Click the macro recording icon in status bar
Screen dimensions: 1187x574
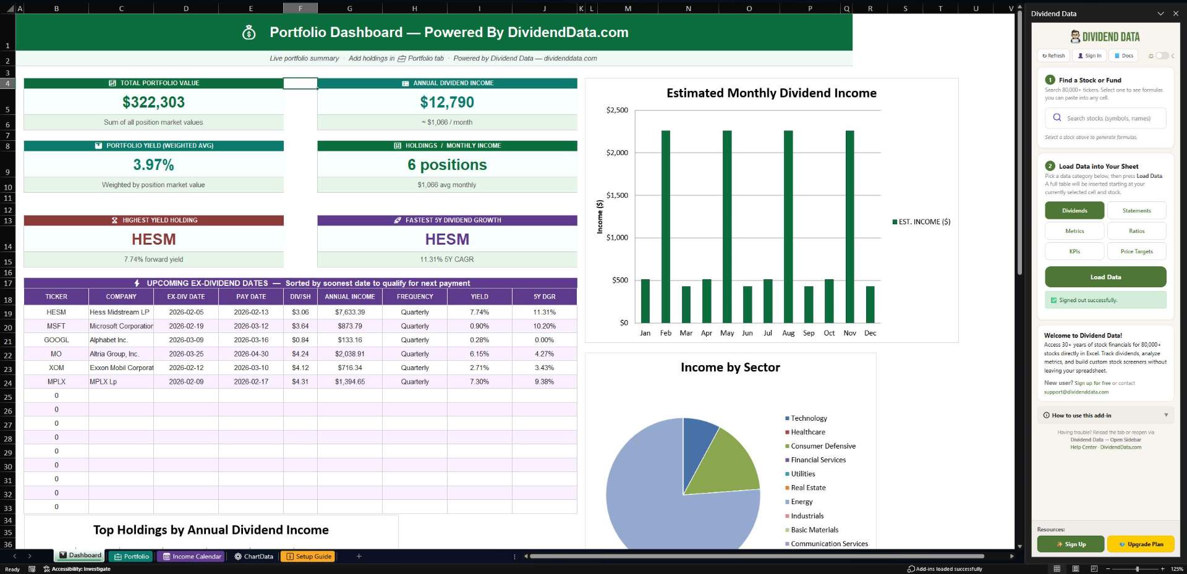click(x=32, y=569)
